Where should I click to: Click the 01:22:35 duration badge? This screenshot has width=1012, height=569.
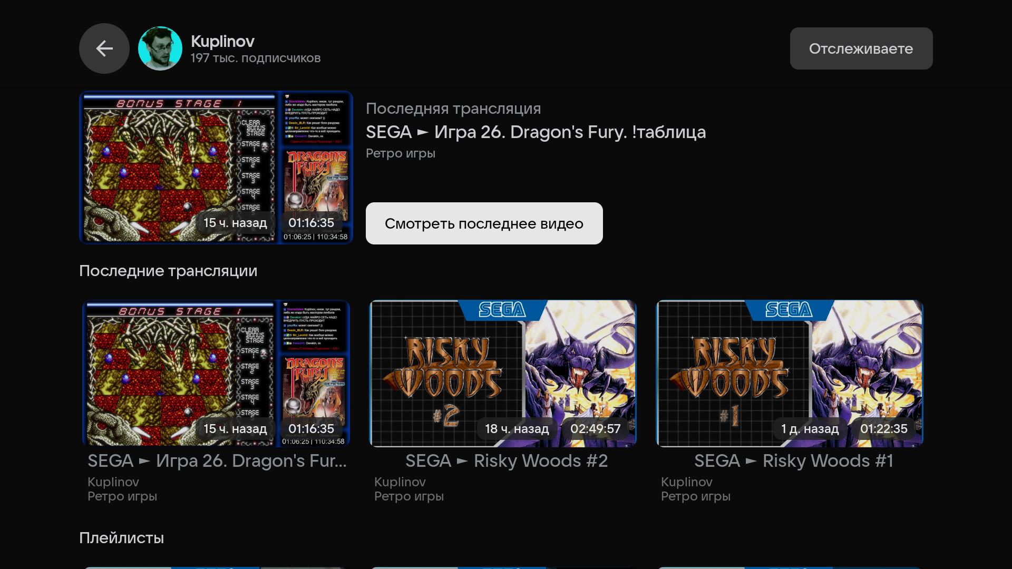(884, 429)
